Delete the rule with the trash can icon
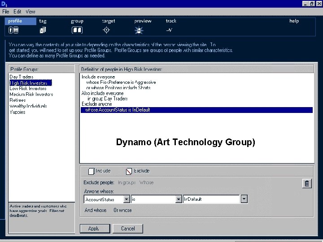 point(307,183)
